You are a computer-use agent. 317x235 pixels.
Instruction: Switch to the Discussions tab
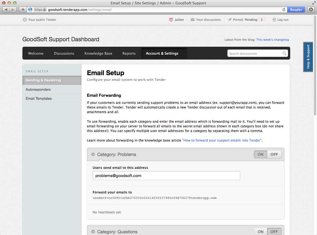point(64,53)
